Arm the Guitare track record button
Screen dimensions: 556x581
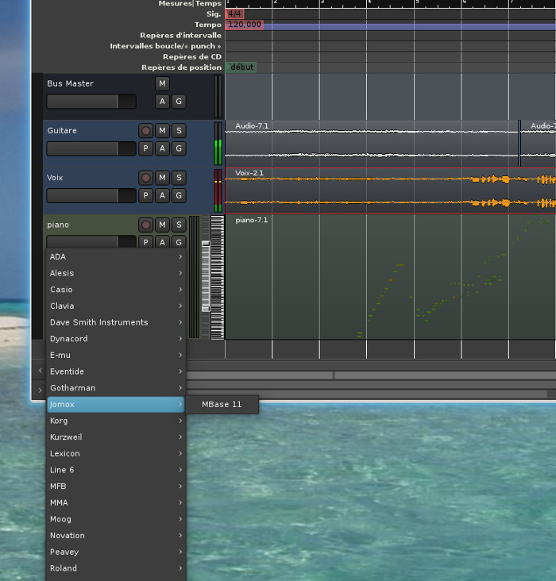145,130
